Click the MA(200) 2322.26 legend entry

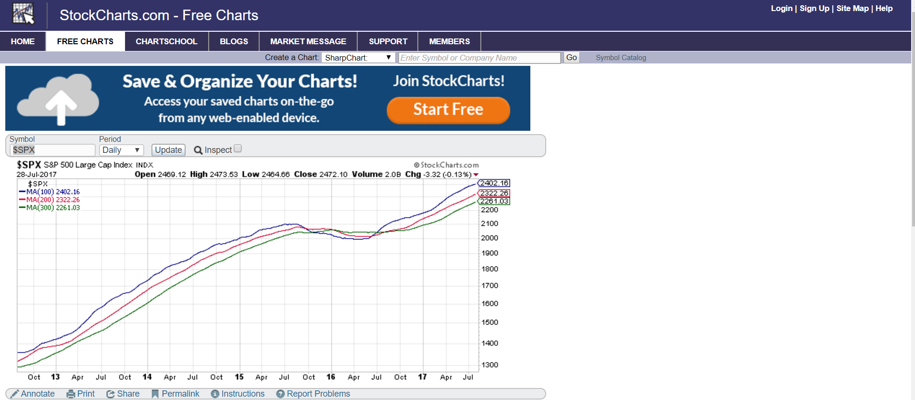click(50, 200)
